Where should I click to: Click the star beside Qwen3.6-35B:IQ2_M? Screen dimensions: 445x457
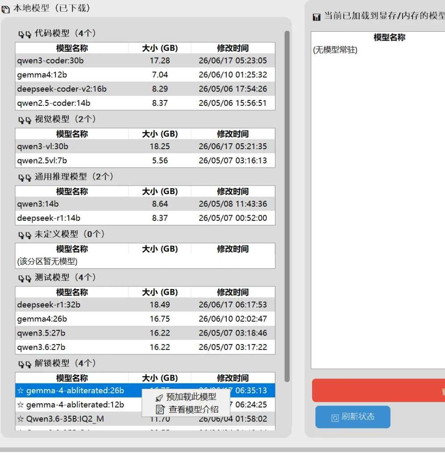click(x=21, y=419)
